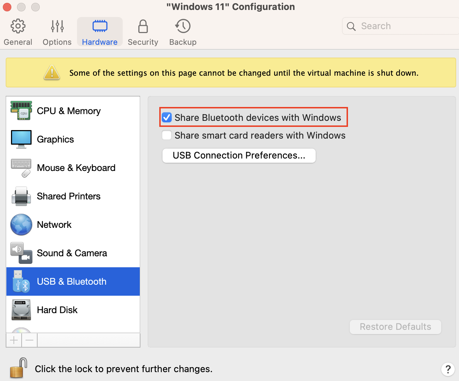
Task: Click the yellow warning triangle icon
Action: click(x=52, y=72)
